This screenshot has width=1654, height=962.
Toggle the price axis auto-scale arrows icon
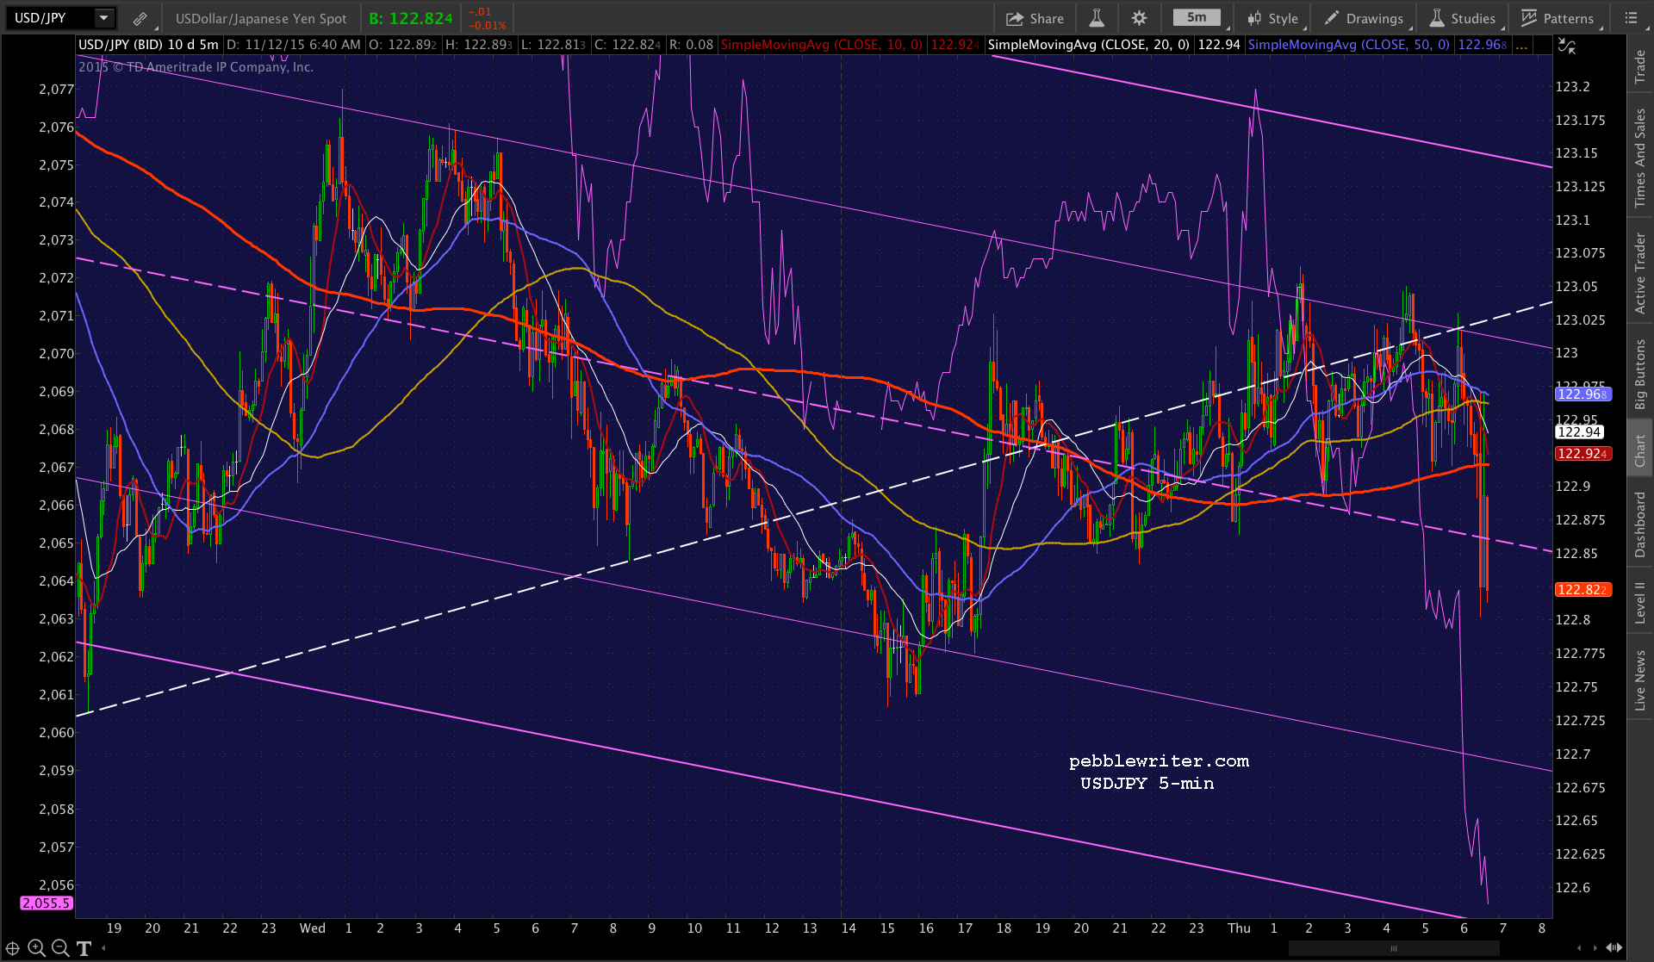pyautogui.click(x=1567, y=47)
